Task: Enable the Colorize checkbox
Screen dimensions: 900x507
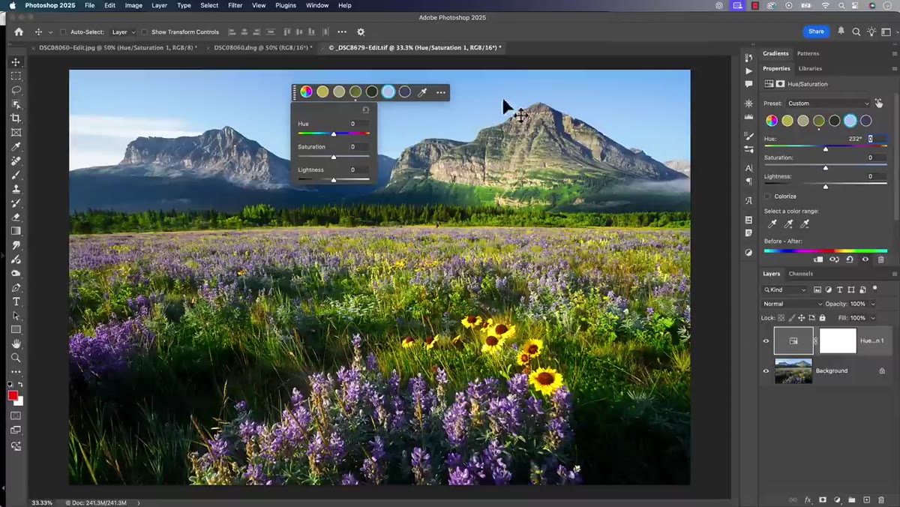Action: tap(767, 196)
